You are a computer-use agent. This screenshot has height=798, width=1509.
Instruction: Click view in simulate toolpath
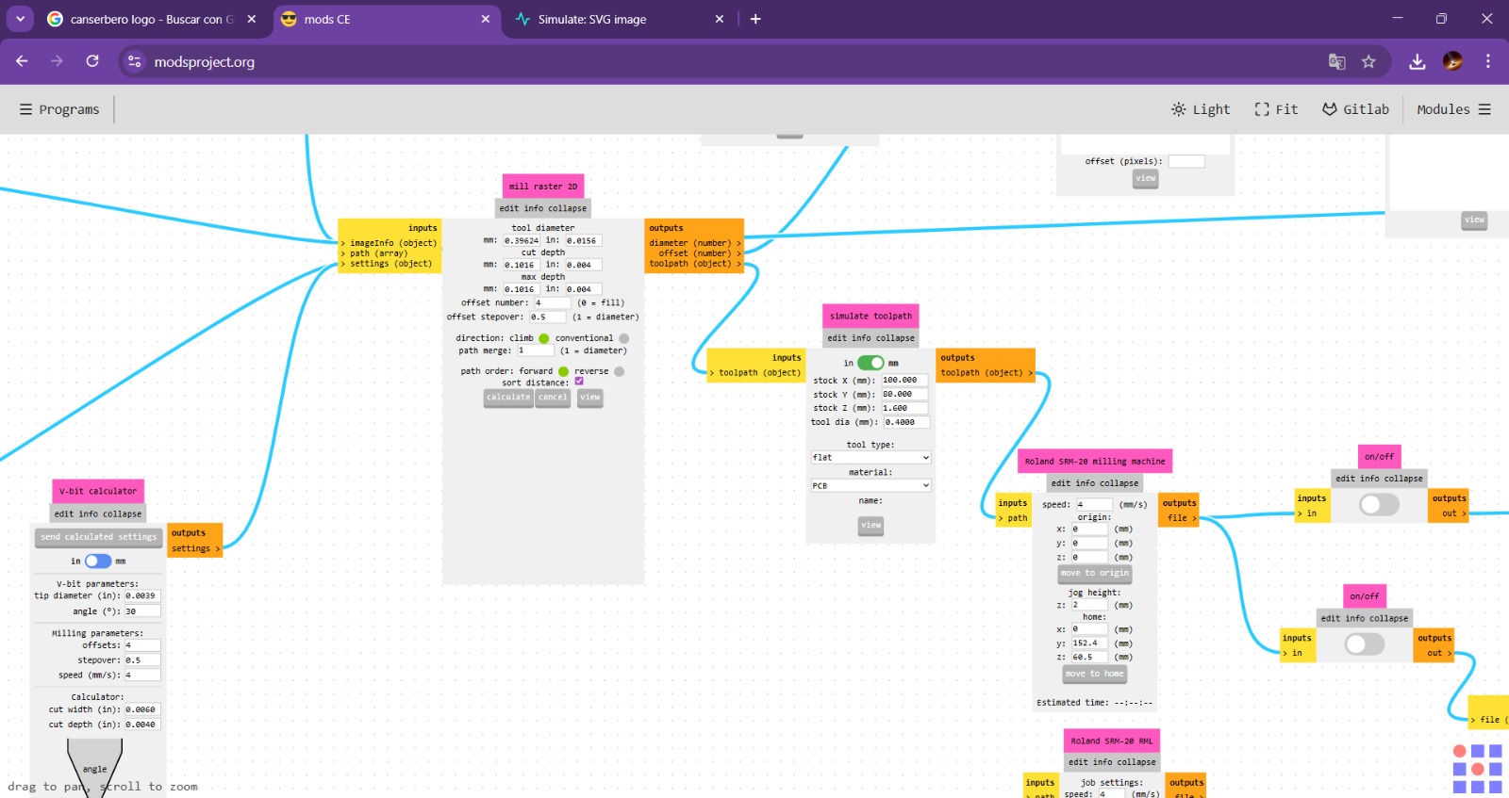tap(871, 526)
